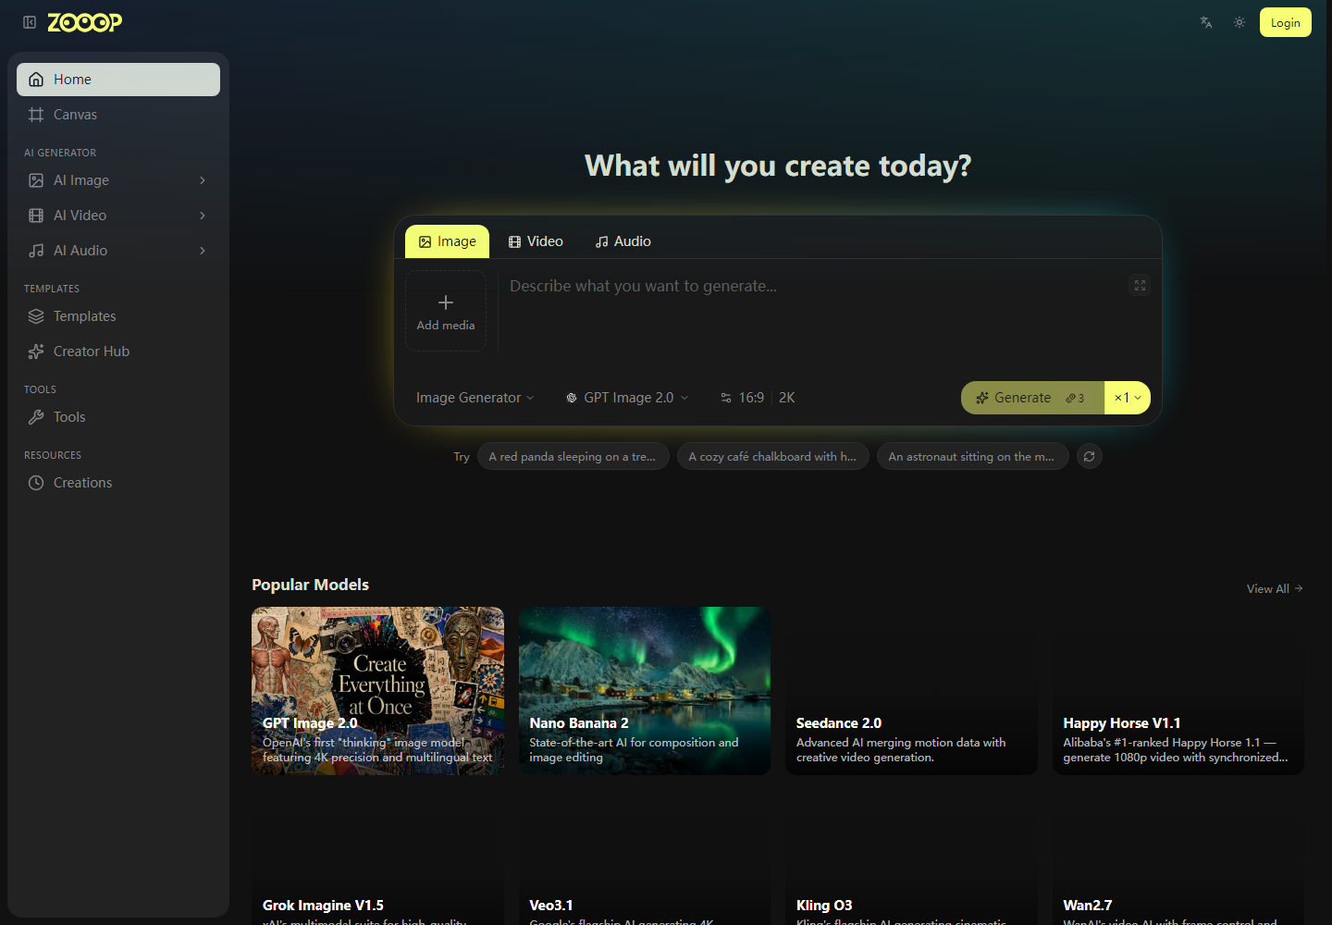Expand the AI Image submenu chevron
Screen dimensions: 1332x925
point(203,180)
